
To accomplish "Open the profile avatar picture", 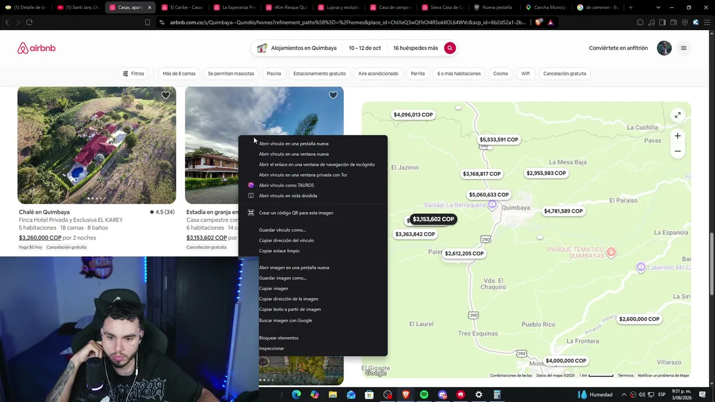I will (664, 48).
